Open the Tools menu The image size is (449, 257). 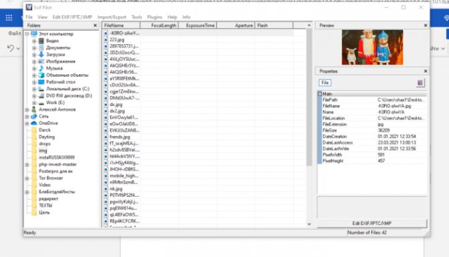(x=137, y=17)
